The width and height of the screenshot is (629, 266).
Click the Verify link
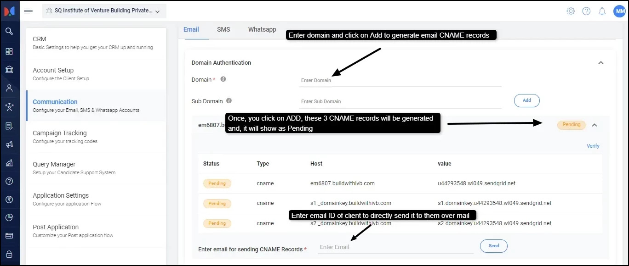click(593, 146)
